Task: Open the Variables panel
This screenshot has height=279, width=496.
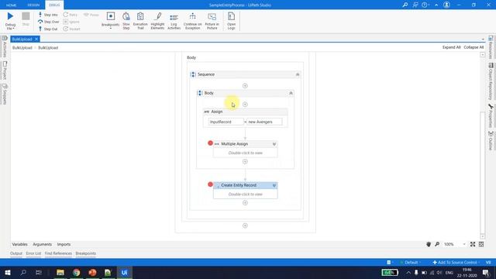Action: coord(19,245)
